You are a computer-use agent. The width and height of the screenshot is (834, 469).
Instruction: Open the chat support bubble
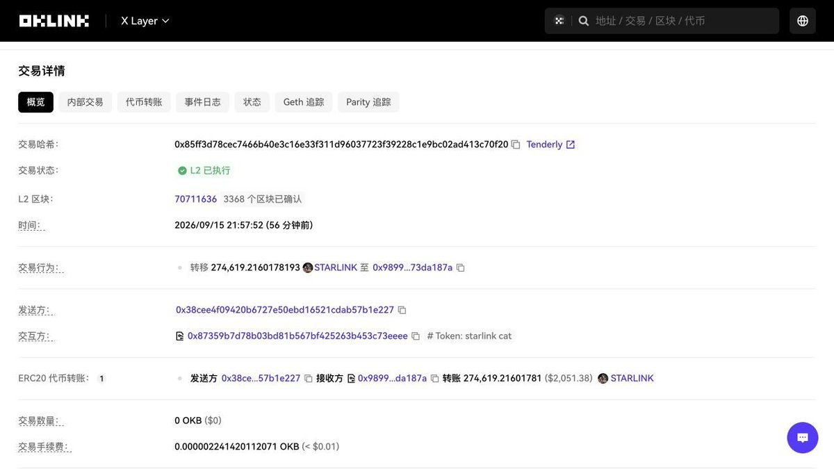[x=803, y=438]
